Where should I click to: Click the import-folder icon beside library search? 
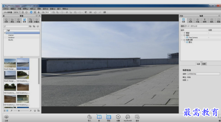pos(34,26)
